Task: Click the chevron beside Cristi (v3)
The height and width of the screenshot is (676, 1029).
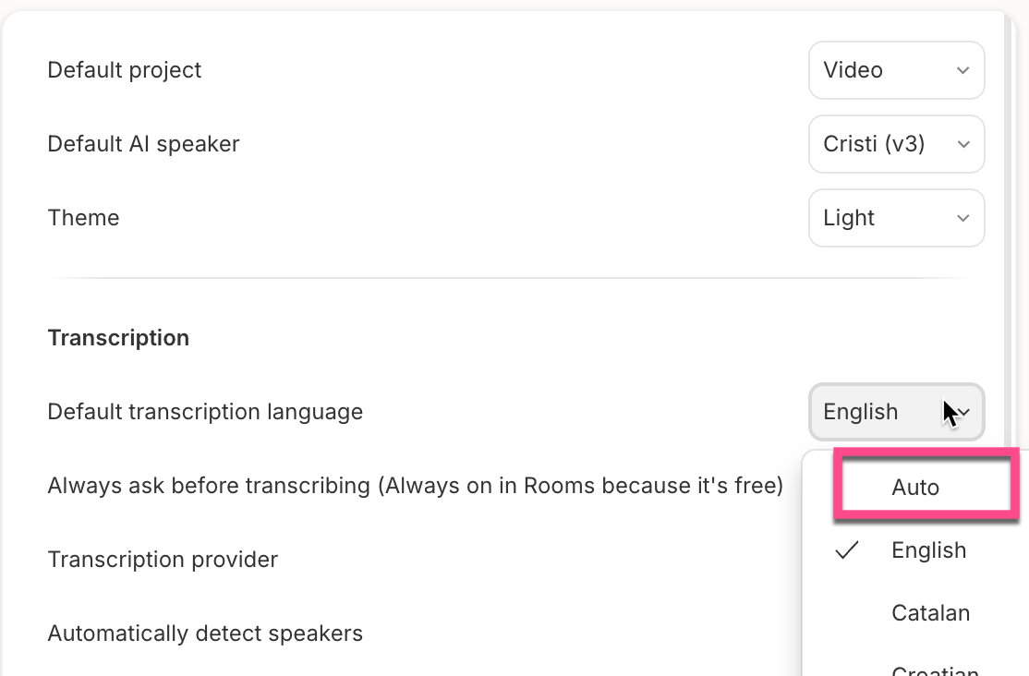Action: pos(962,144)
